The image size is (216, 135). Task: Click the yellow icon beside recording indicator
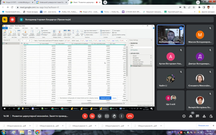point(5,20)
